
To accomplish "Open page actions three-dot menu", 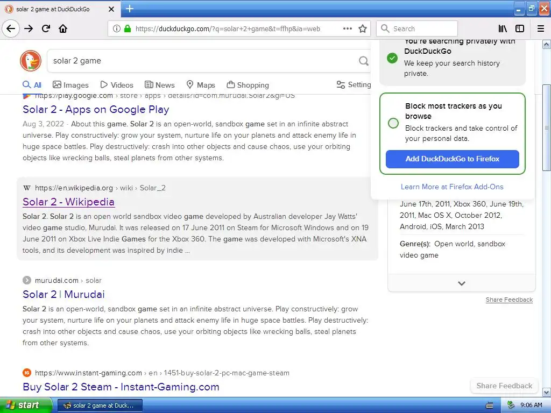I will coord(347,29).
